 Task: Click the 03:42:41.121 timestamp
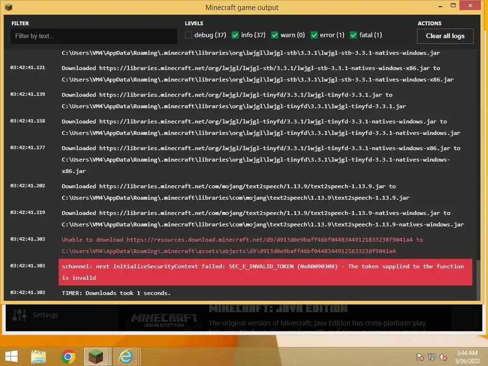[28, 68]
